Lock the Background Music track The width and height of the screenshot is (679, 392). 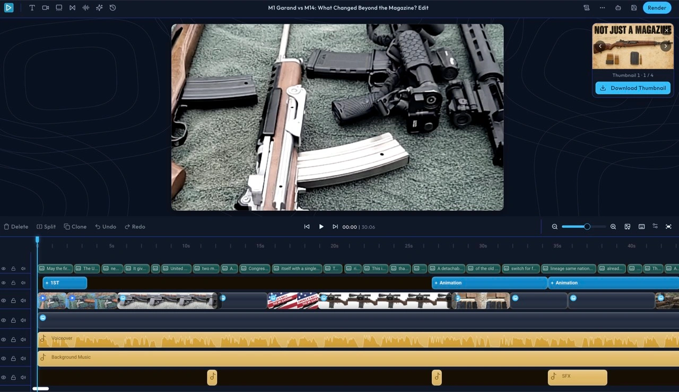click(x=13, y=359)
